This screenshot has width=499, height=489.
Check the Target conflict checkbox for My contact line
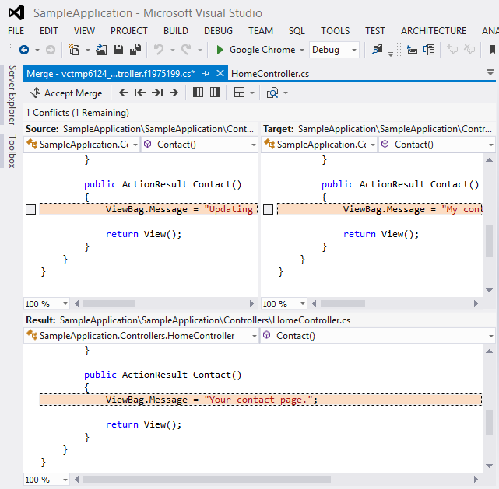point(269,210)
